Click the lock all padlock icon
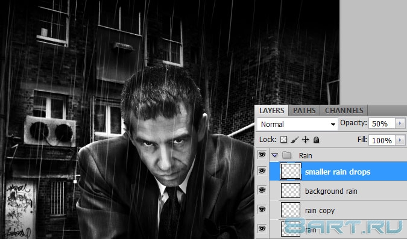This screenshot has height=239, width=407. [x=316, y=140]
